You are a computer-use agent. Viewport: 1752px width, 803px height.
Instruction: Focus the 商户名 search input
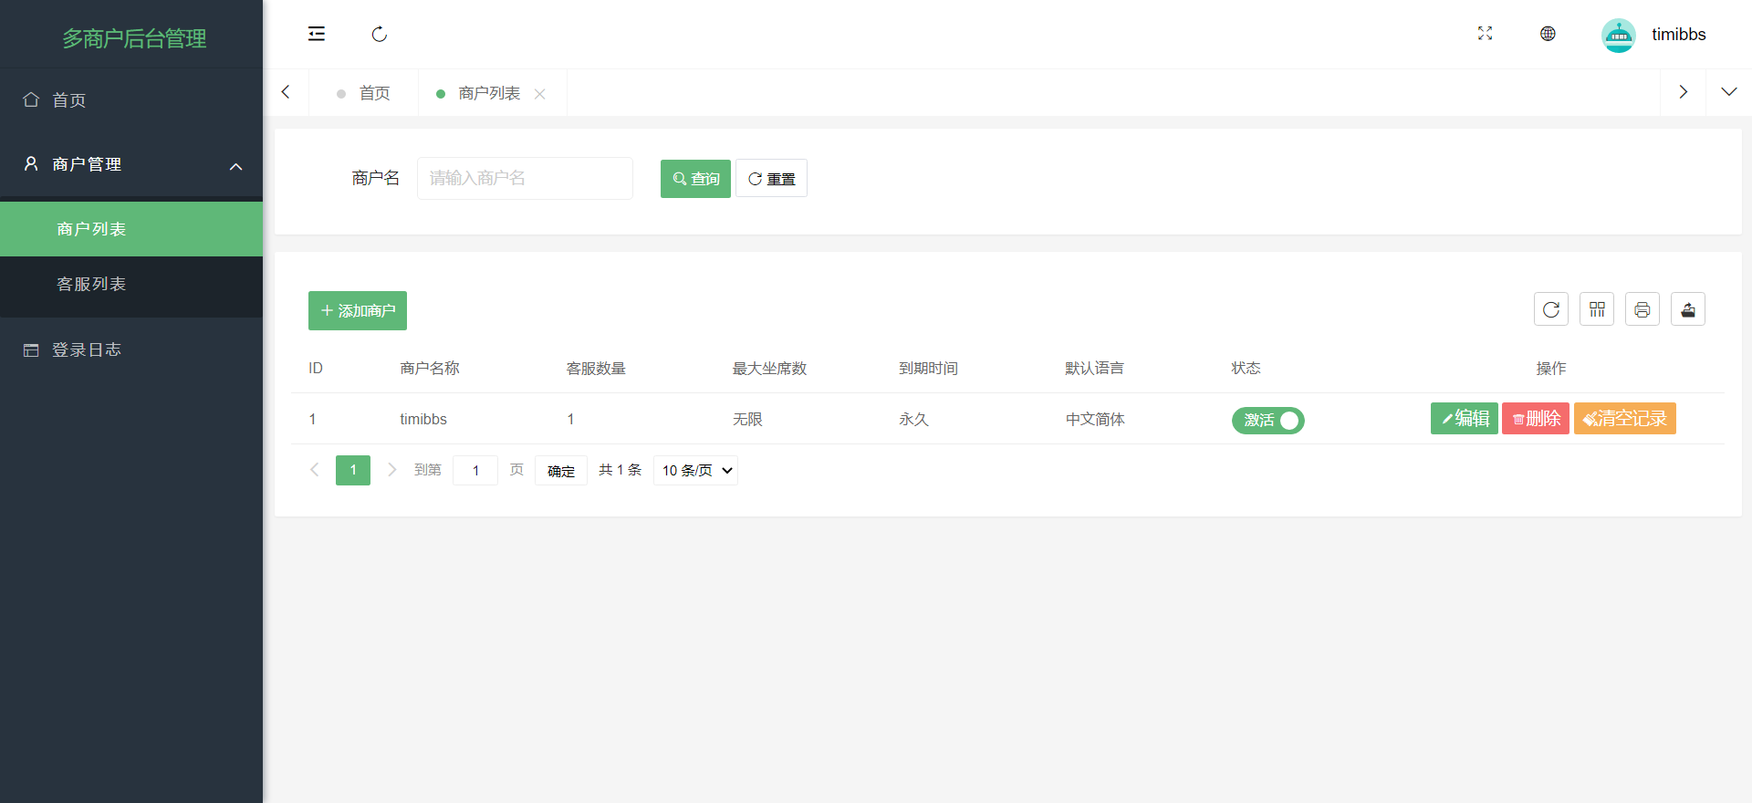[x=525, y=178]
